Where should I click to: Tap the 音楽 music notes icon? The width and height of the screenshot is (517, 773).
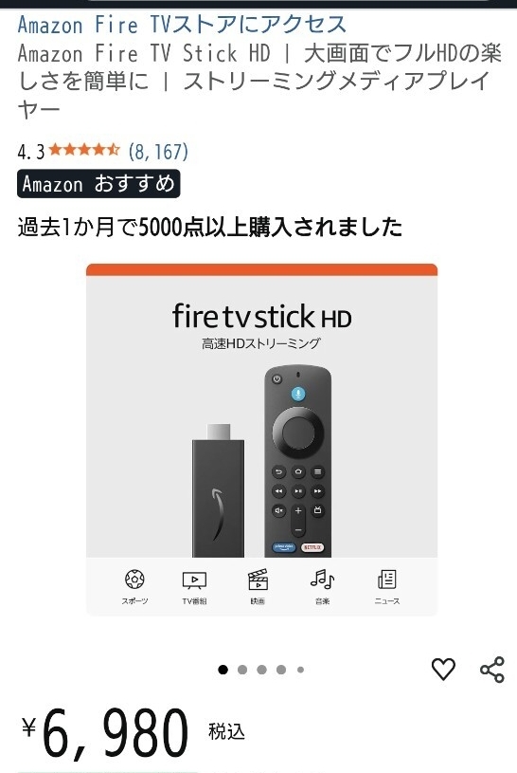tap(323, 580)
